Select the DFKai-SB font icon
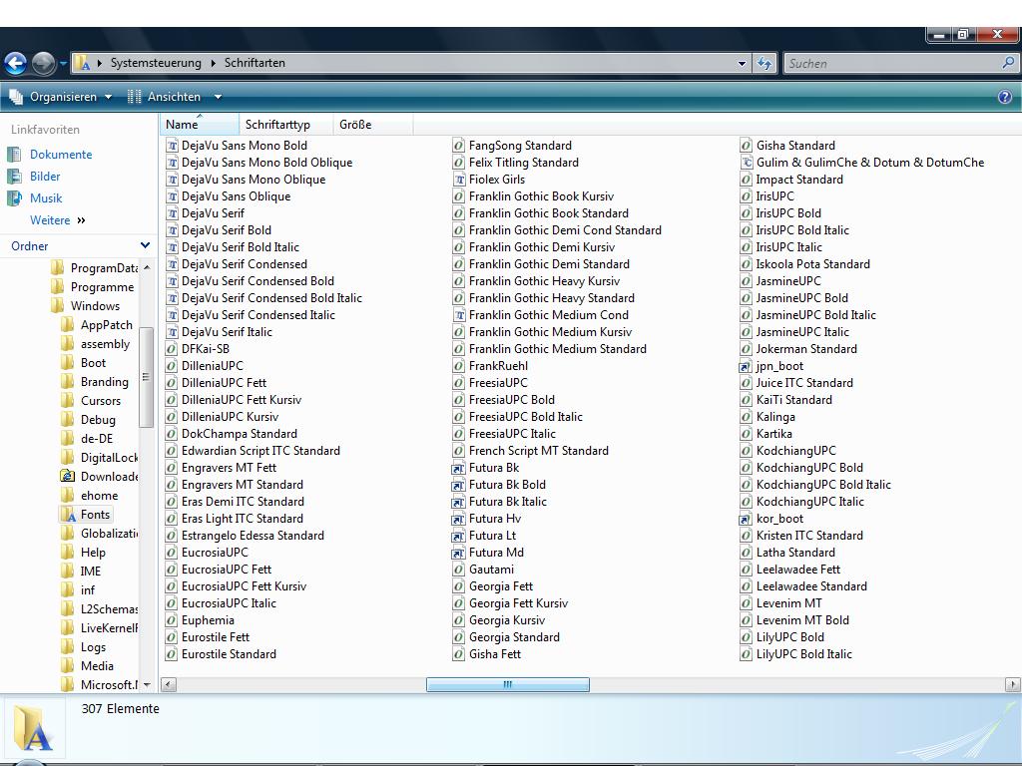The image size is (1022, 766). (172, 348)
